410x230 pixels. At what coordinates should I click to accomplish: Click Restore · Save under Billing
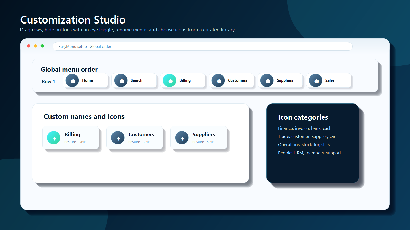point(75,142)
